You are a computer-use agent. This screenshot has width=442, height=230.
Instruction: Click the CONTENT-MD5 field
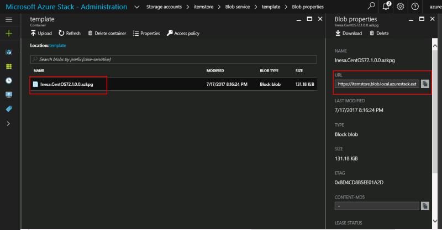377,206
